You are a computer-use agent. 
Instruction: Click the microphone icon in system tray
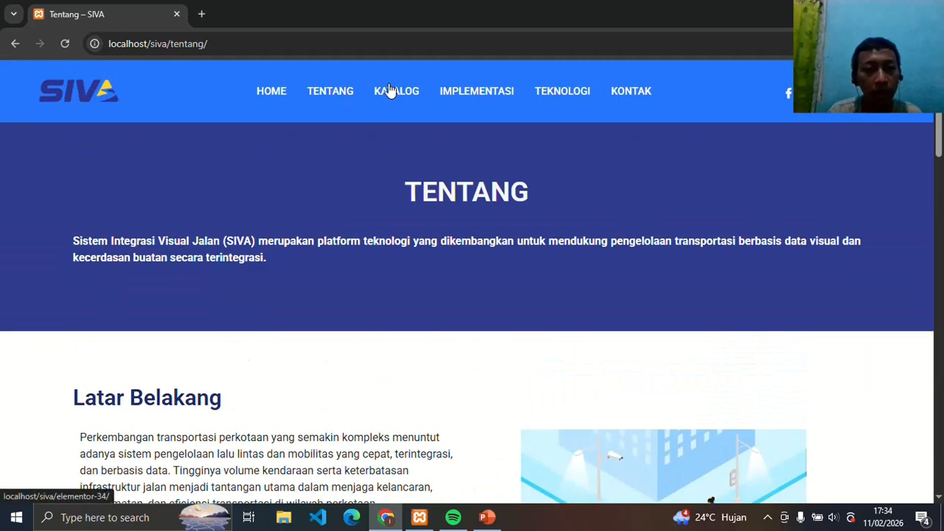800,517
